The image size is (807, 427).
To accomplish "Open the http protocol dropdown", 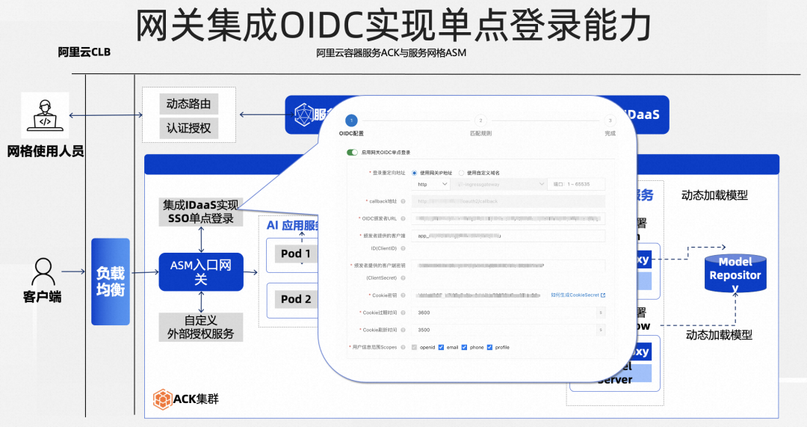I will pyautogui.click(x=431, y=184).
